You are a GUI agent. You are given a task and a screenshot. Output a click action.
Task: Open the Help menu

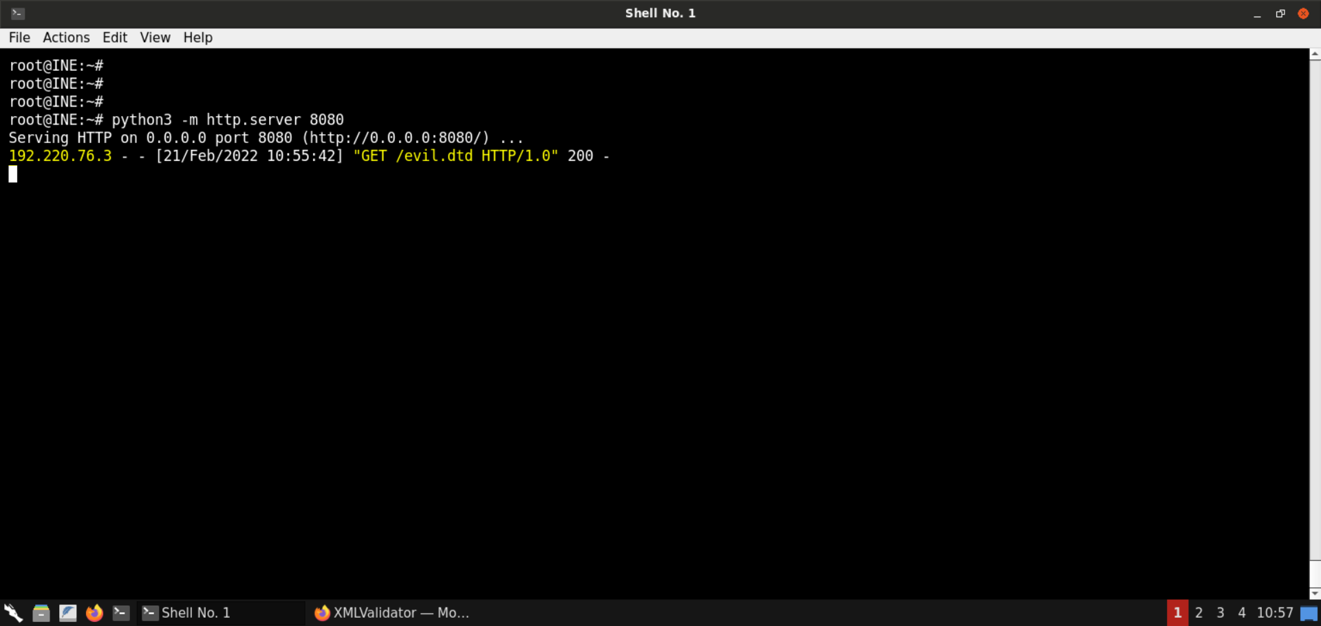pos(197,38)
